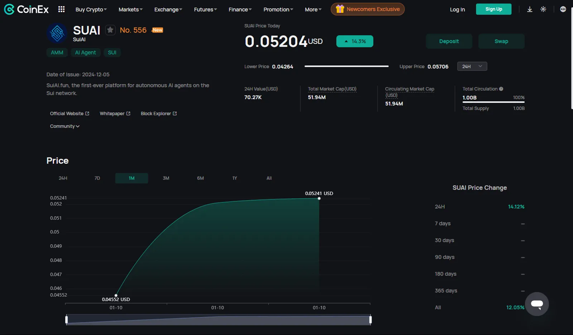The width and height of the screenshot is (573, 335).
Task: Open language selector globe icon
Action: (x=563, y=9)
